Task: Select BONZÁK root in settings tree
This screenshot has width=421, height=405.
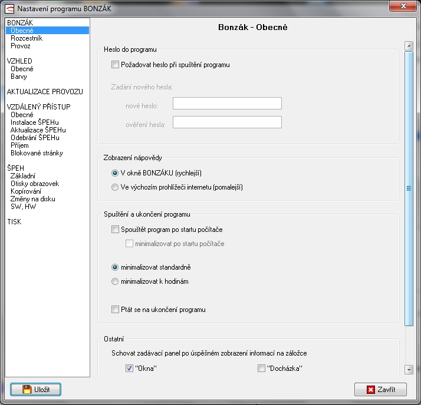Action: tap(20, 23)
